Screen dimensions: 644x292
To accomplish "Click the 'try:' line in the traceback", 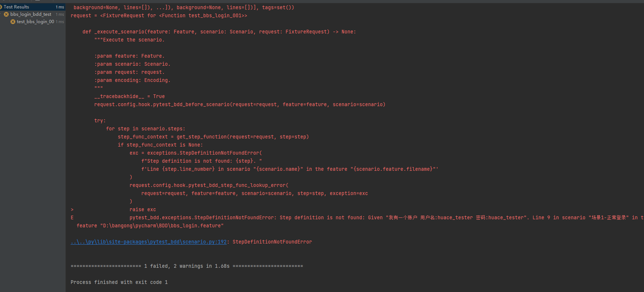I will tap(100, 120).
